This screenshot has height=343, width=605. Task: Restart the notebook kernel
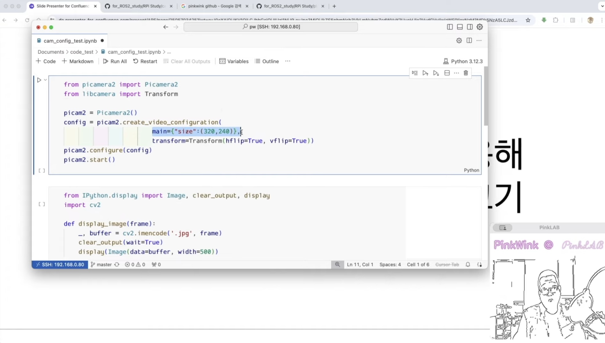145,61
